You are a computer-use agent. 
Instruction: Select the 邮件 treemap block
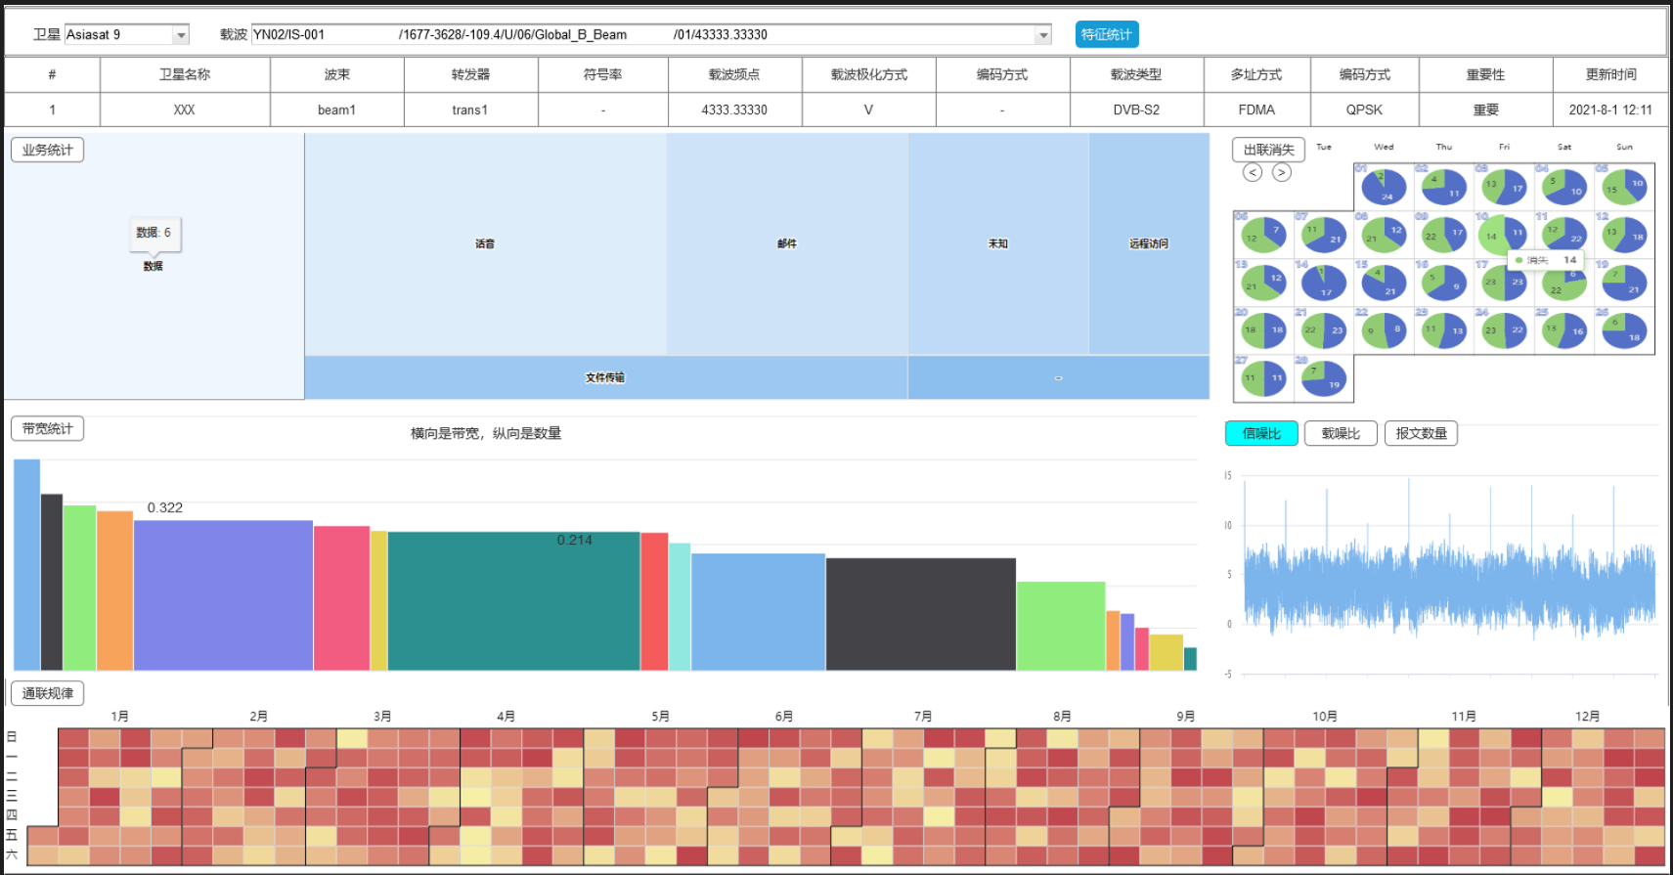coord(787,243)
